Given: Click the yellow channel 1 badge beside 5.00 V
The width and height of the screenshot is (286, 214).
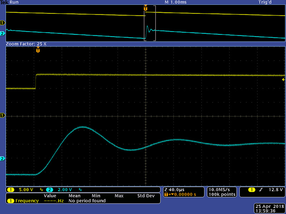Looking at the screenshot, I should tap(11, 190).
